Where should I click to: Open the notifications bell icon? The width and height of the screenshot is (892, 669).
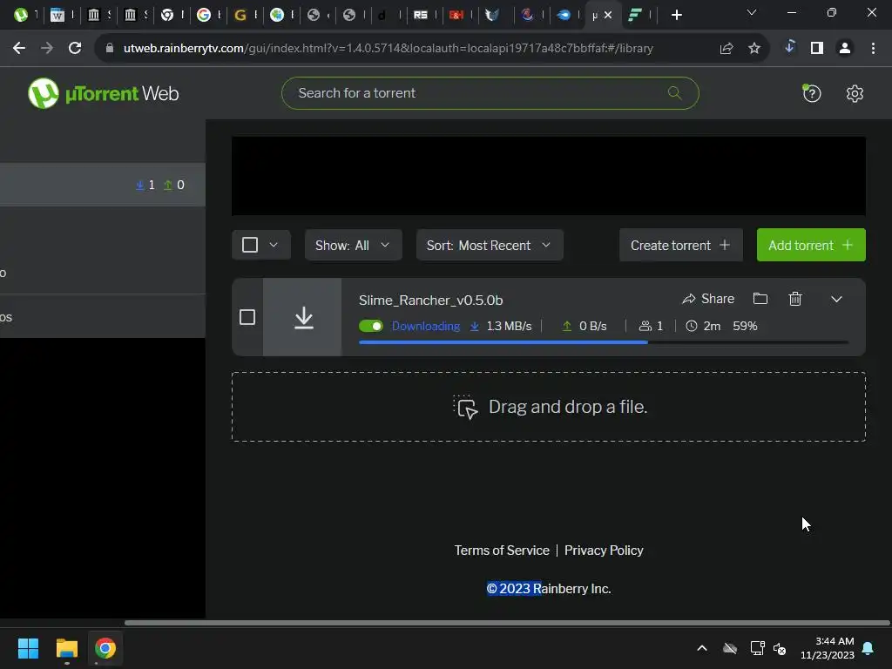(868, 648)
